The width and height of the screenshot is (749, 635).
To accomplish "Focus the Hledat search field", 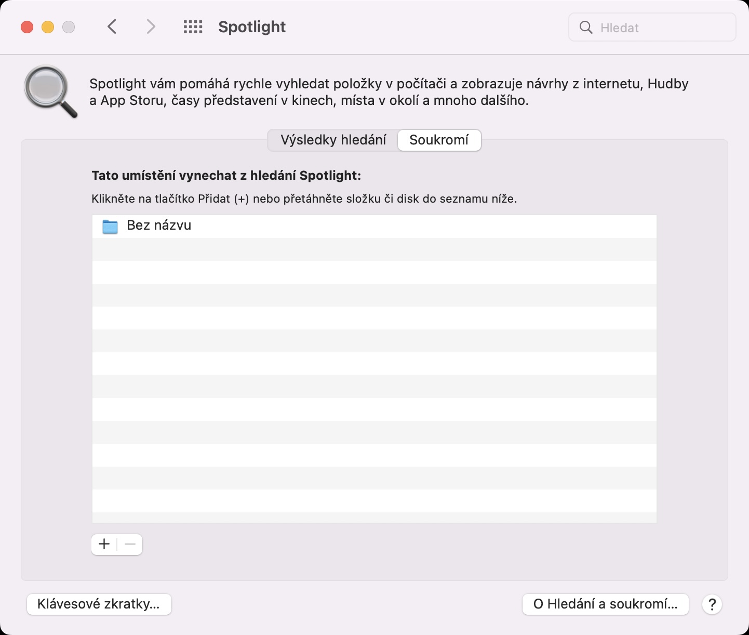I will (652, 28).
